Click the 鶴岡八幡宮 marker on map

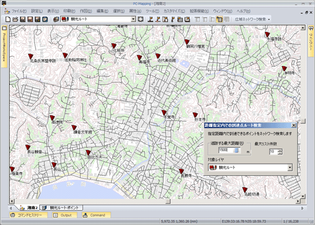[x=187, y=42]
